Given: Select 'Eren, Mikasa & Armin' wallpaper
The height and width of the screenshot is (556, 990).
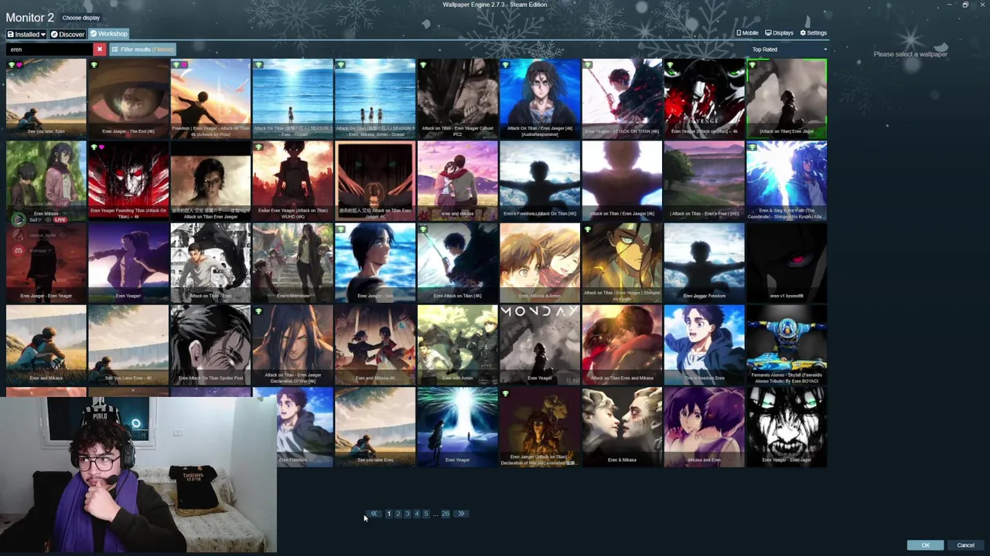Looking at the screenshot, I should pyautogui.click(x=540, y=263).
